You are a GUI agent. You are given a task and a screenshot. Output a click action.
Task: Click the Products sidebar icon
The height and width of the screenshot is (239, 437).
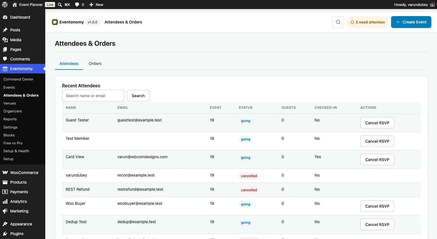click(x=5, y=182)
